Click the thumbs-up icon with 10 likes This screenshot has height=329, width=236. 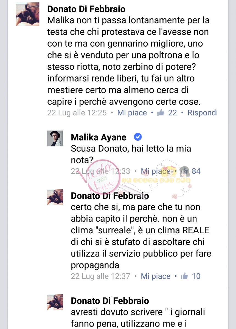(184, 276)
